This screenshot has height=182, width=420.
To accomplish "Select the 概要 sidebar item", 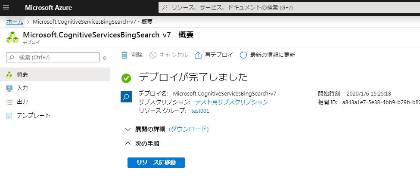I will [55, 74].
